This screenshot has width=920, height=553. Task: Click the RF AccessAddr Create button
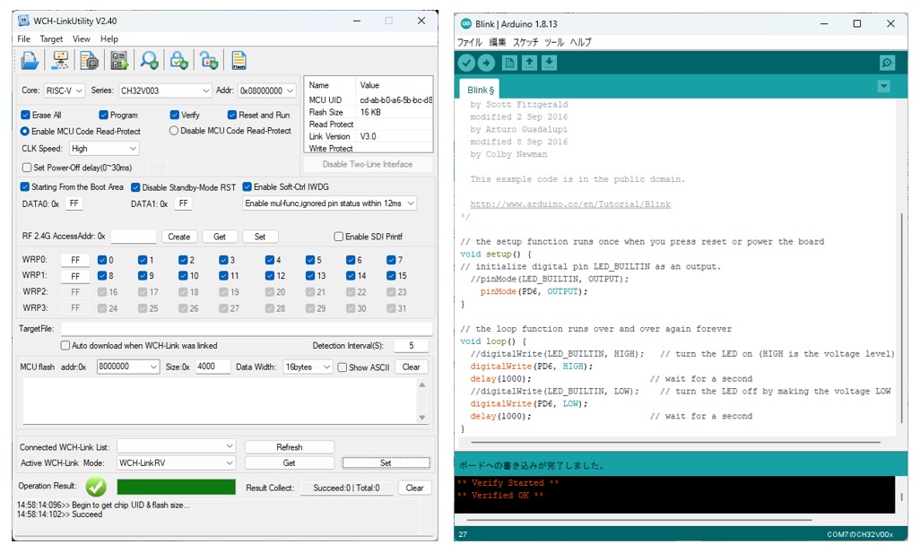[x=179, y=237]
